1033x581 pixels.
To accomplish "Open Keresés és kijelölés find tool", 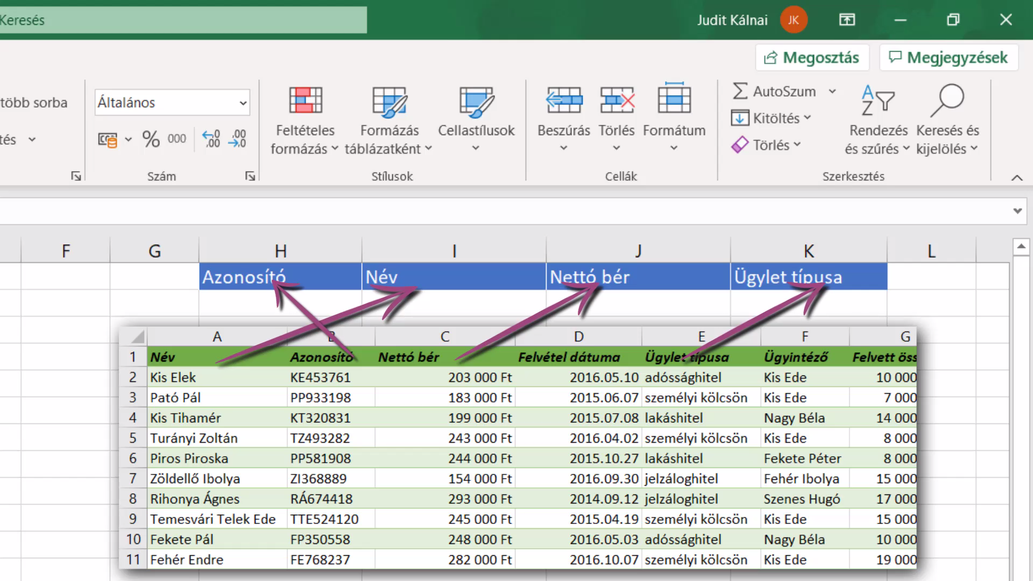I will click(947, 119).
